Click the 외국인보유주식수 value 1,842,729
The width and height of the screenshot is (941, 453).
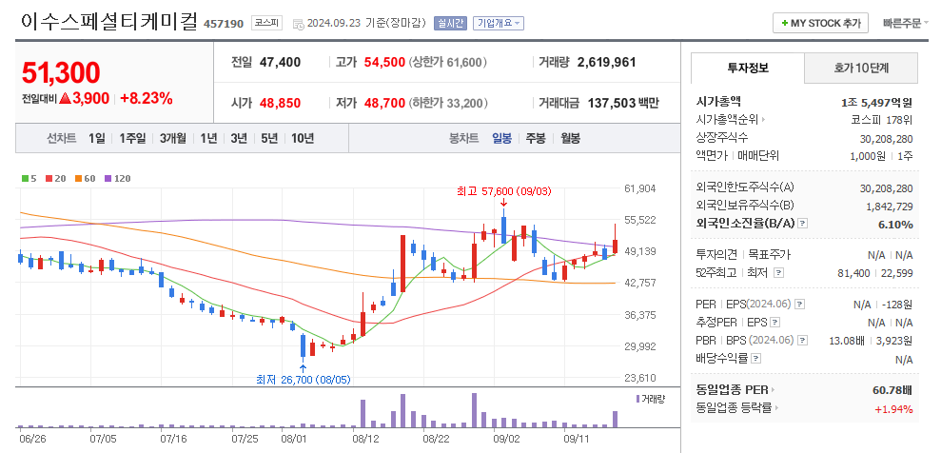(x=890, y=206)
